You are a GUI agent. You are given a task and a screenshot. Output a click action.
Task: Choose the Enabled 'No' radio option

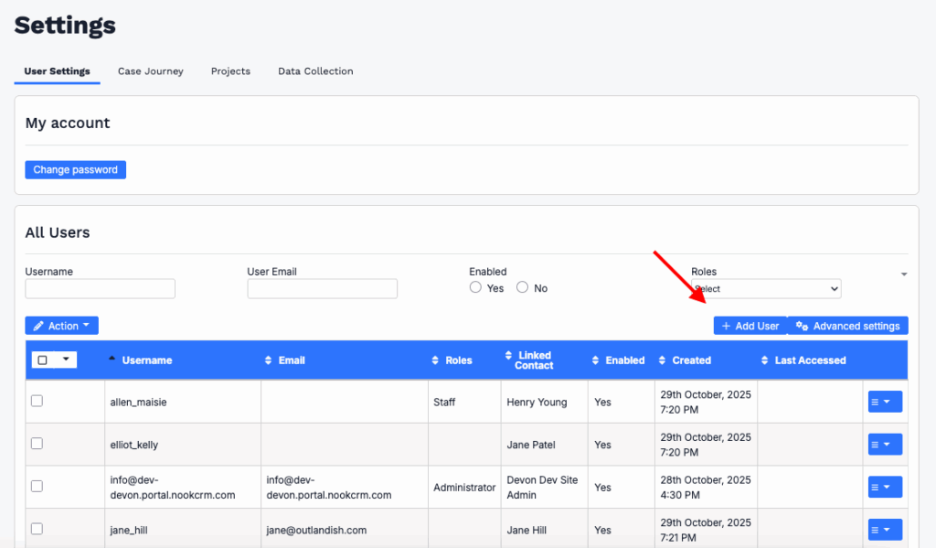point(522,287)
